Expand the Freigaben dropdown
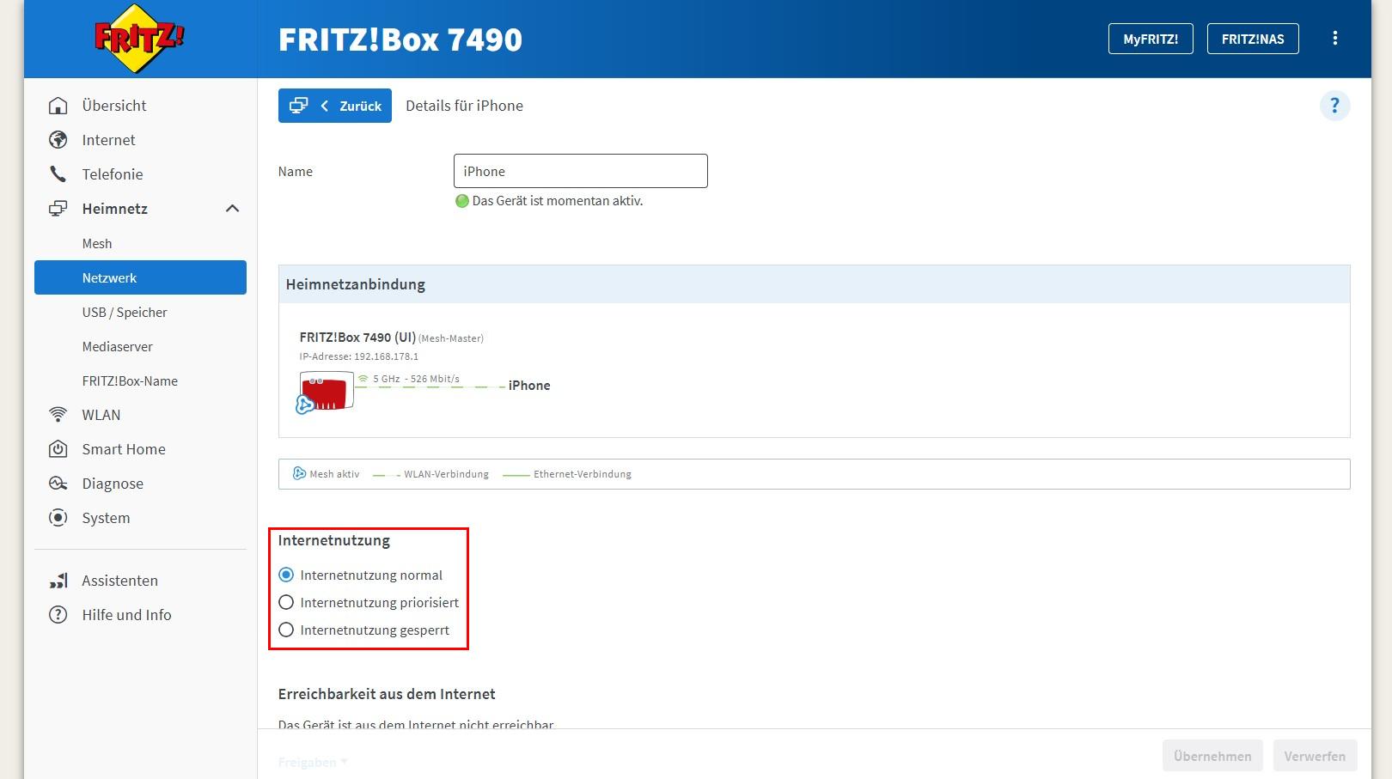The image size is (1392, 779). pyautogui.click(x=313, y=762)
